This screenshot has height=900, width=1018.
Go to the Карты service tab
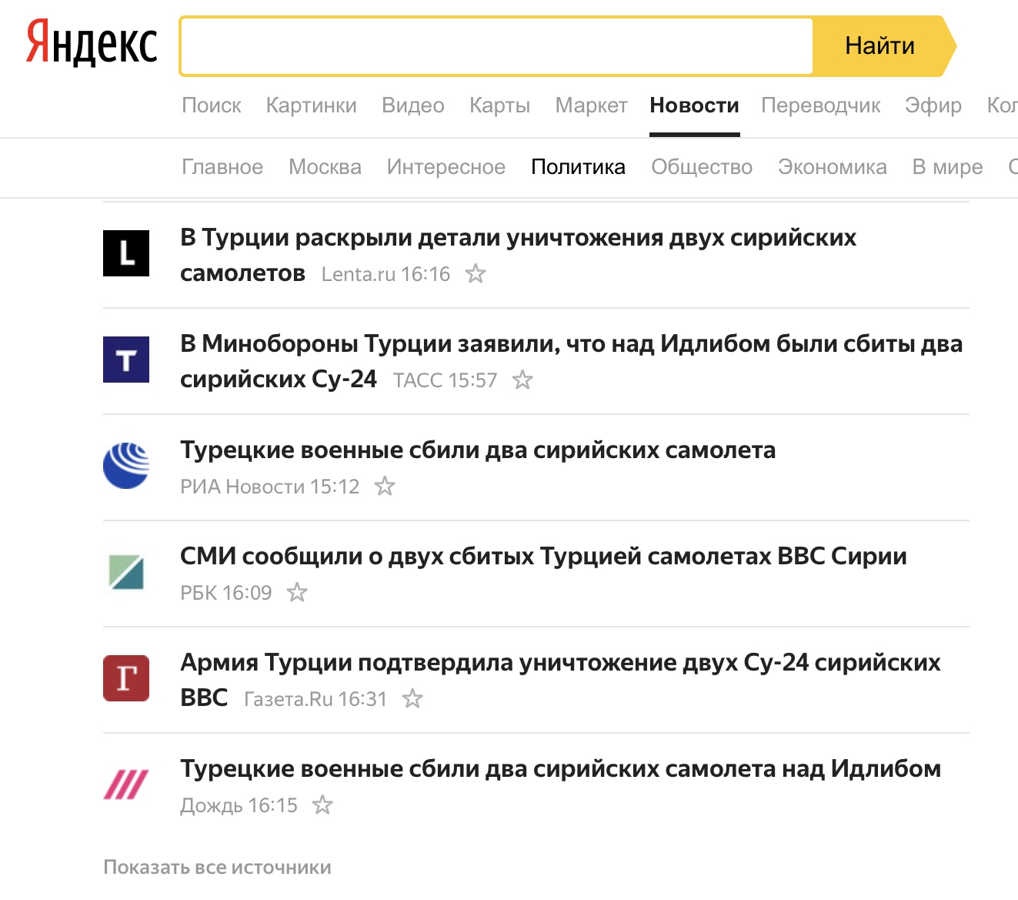(500, 105)
